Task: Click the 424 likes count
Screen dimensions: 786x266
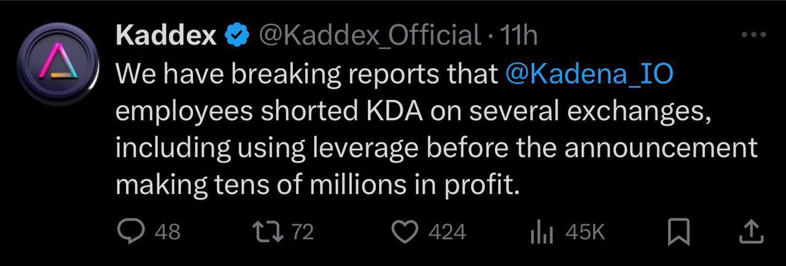Action: pos(446,232)
